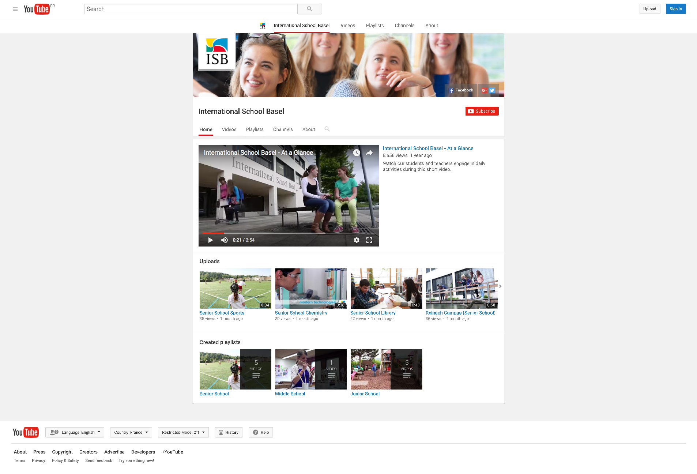Click the search magnifier button
The width and height of the screenshot is (697, 474).
coord(309,9)
